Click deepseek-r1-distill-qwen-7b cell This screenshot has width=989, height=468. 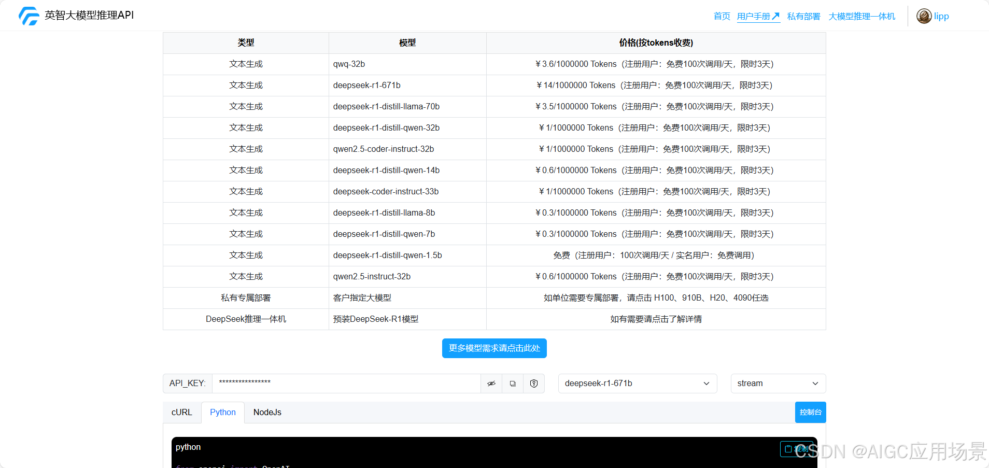407,234
